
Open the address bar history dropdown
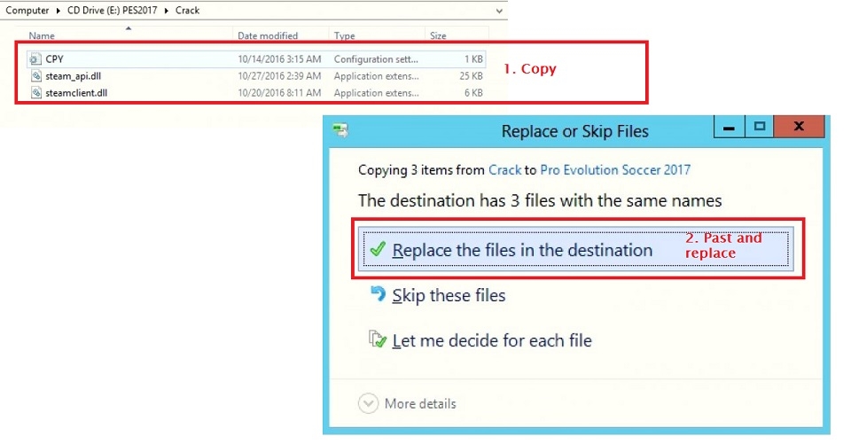pos(499,11)
